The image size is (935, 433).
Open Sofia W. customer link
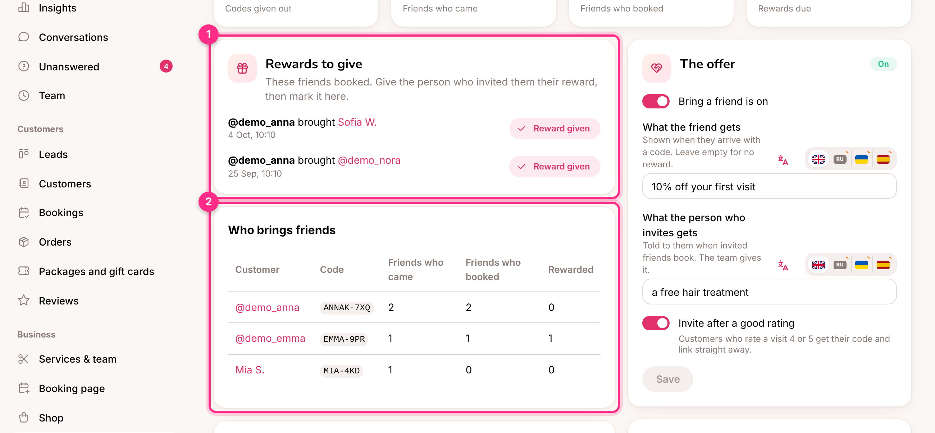(357, 122)
